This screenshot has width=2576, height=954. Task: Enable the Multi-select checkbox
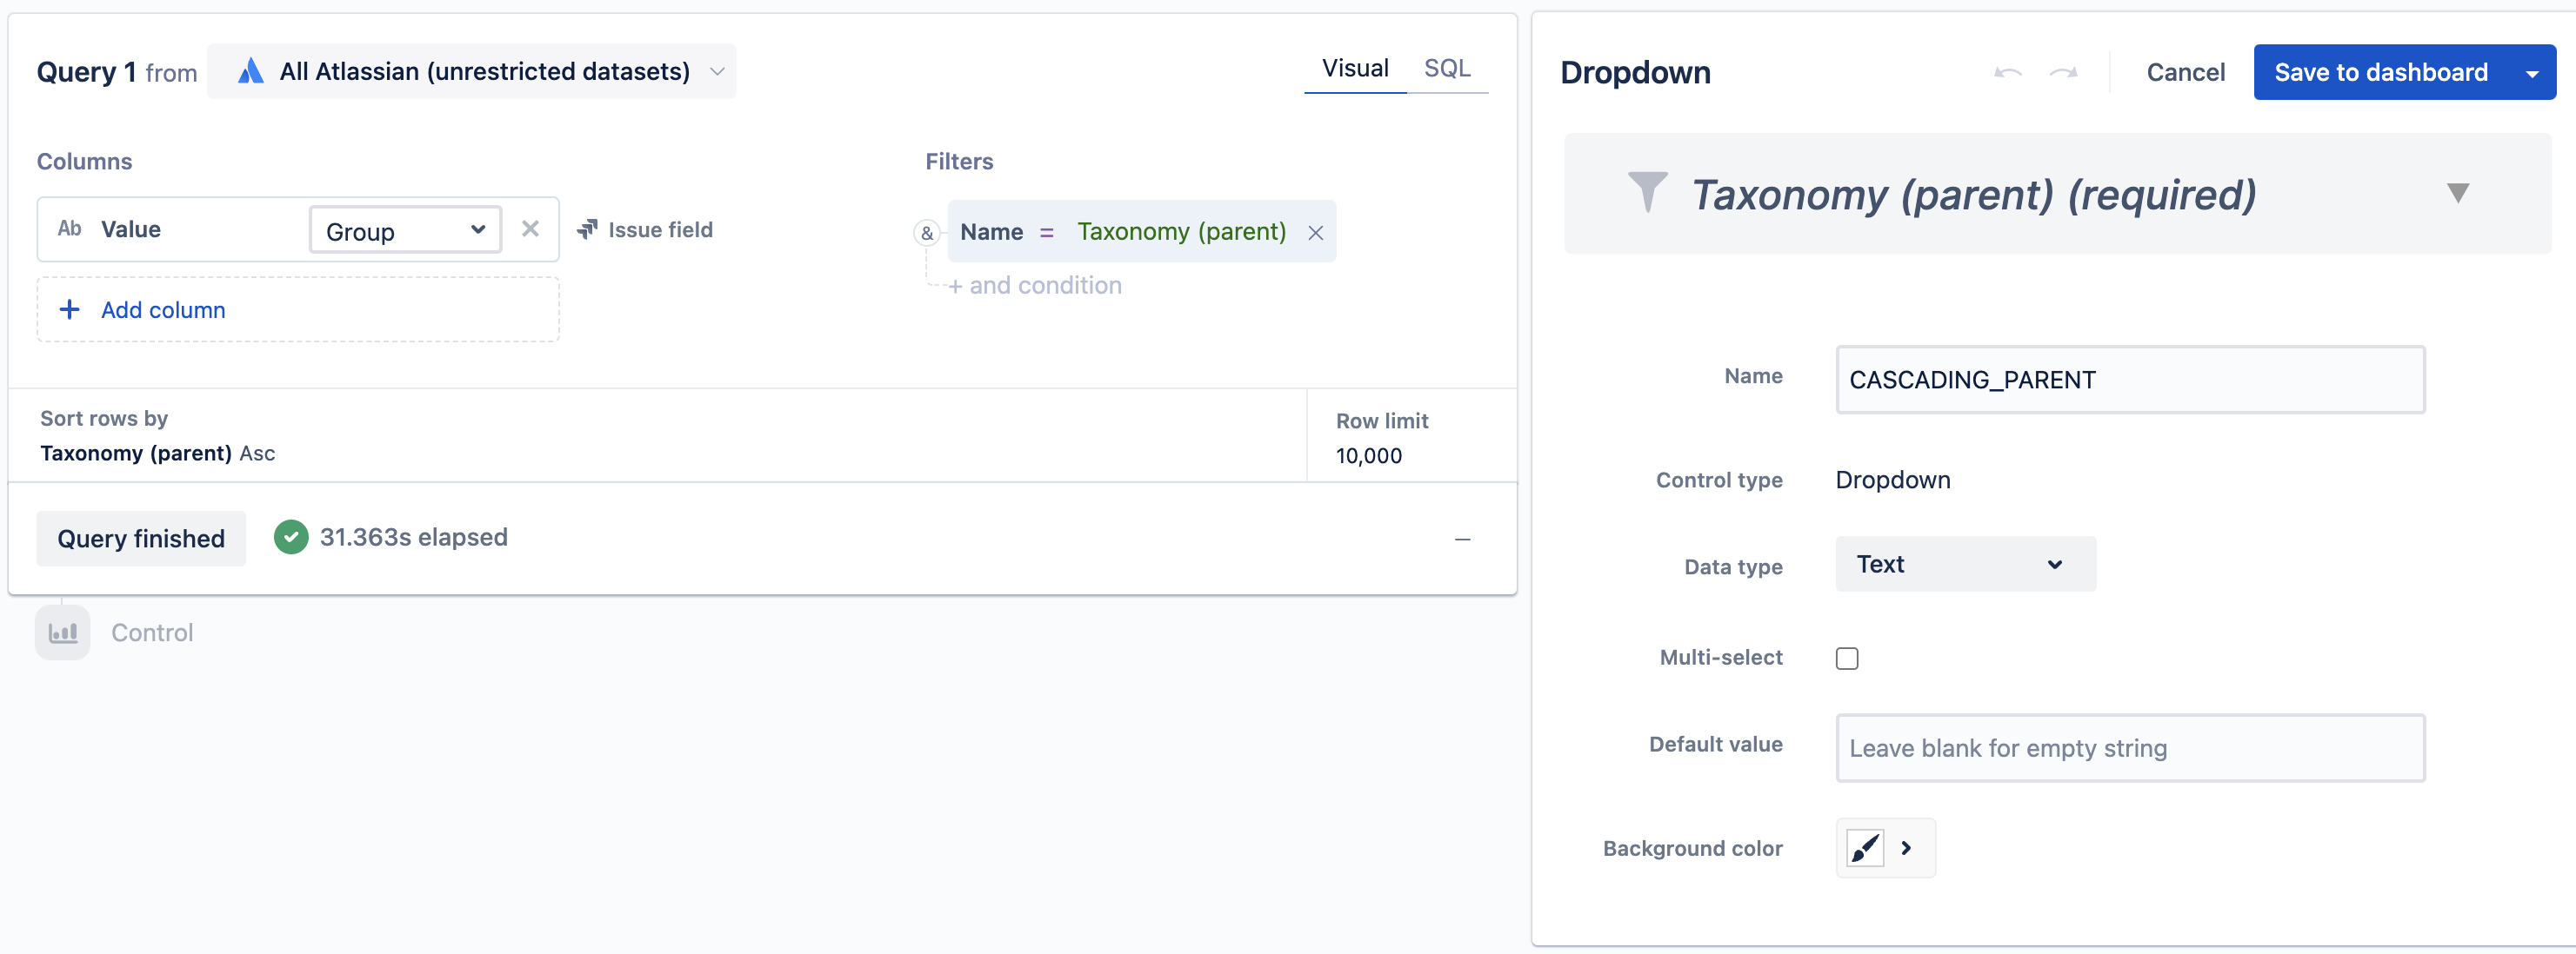point(1847,659)
